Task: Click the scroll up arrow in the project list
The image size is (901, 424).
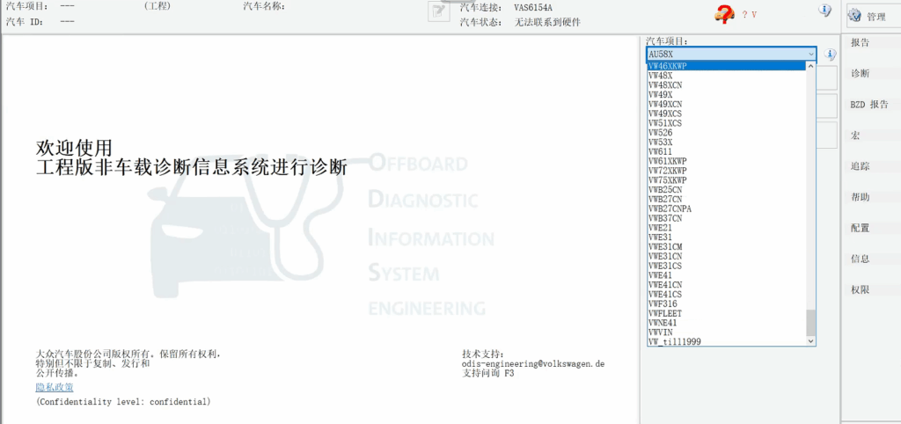Action: click(810, 65)
